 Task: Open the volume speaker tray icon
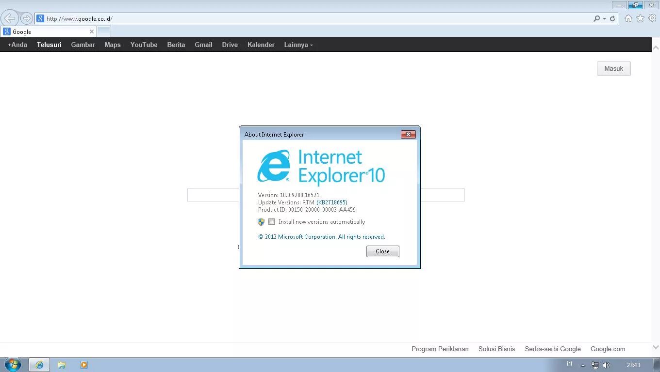(x=606, y=365)
